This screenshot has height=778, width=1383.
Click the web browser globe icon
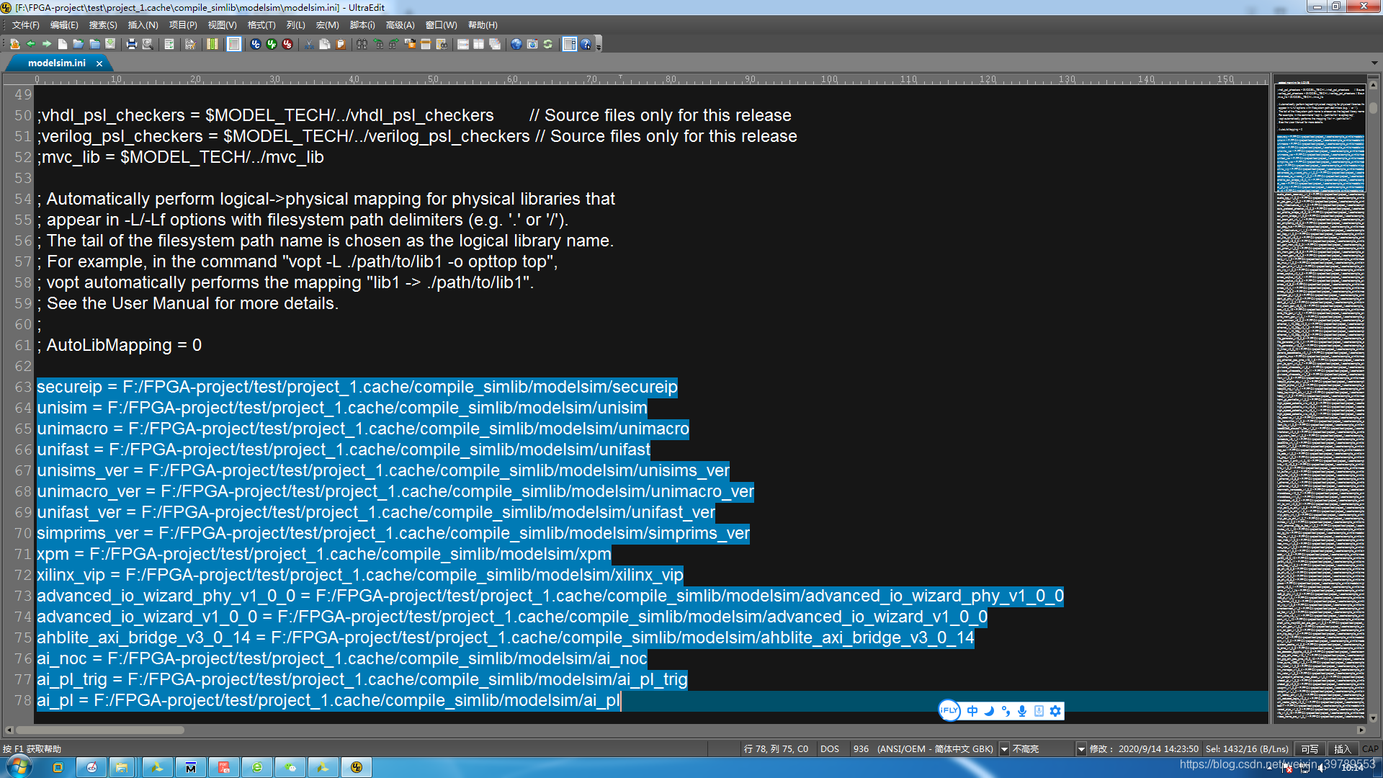pos(516,44)
